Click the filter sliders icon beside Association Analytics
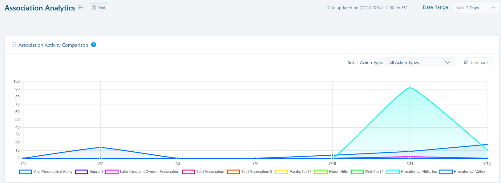 [x=81, y=8]
